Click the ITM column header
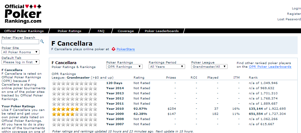The image size is (301, 133). [x=236, y=78]
